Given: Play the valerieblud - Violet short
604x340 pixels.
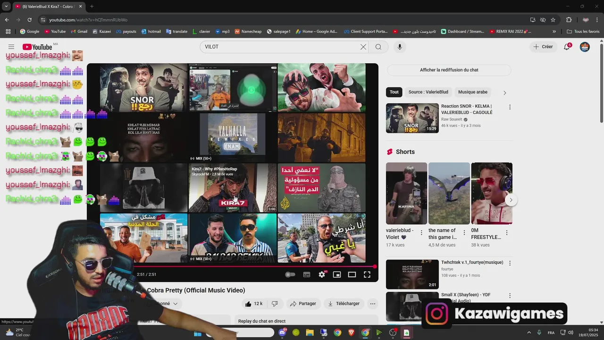Looking at the screenshot, I should coord(406,194).
